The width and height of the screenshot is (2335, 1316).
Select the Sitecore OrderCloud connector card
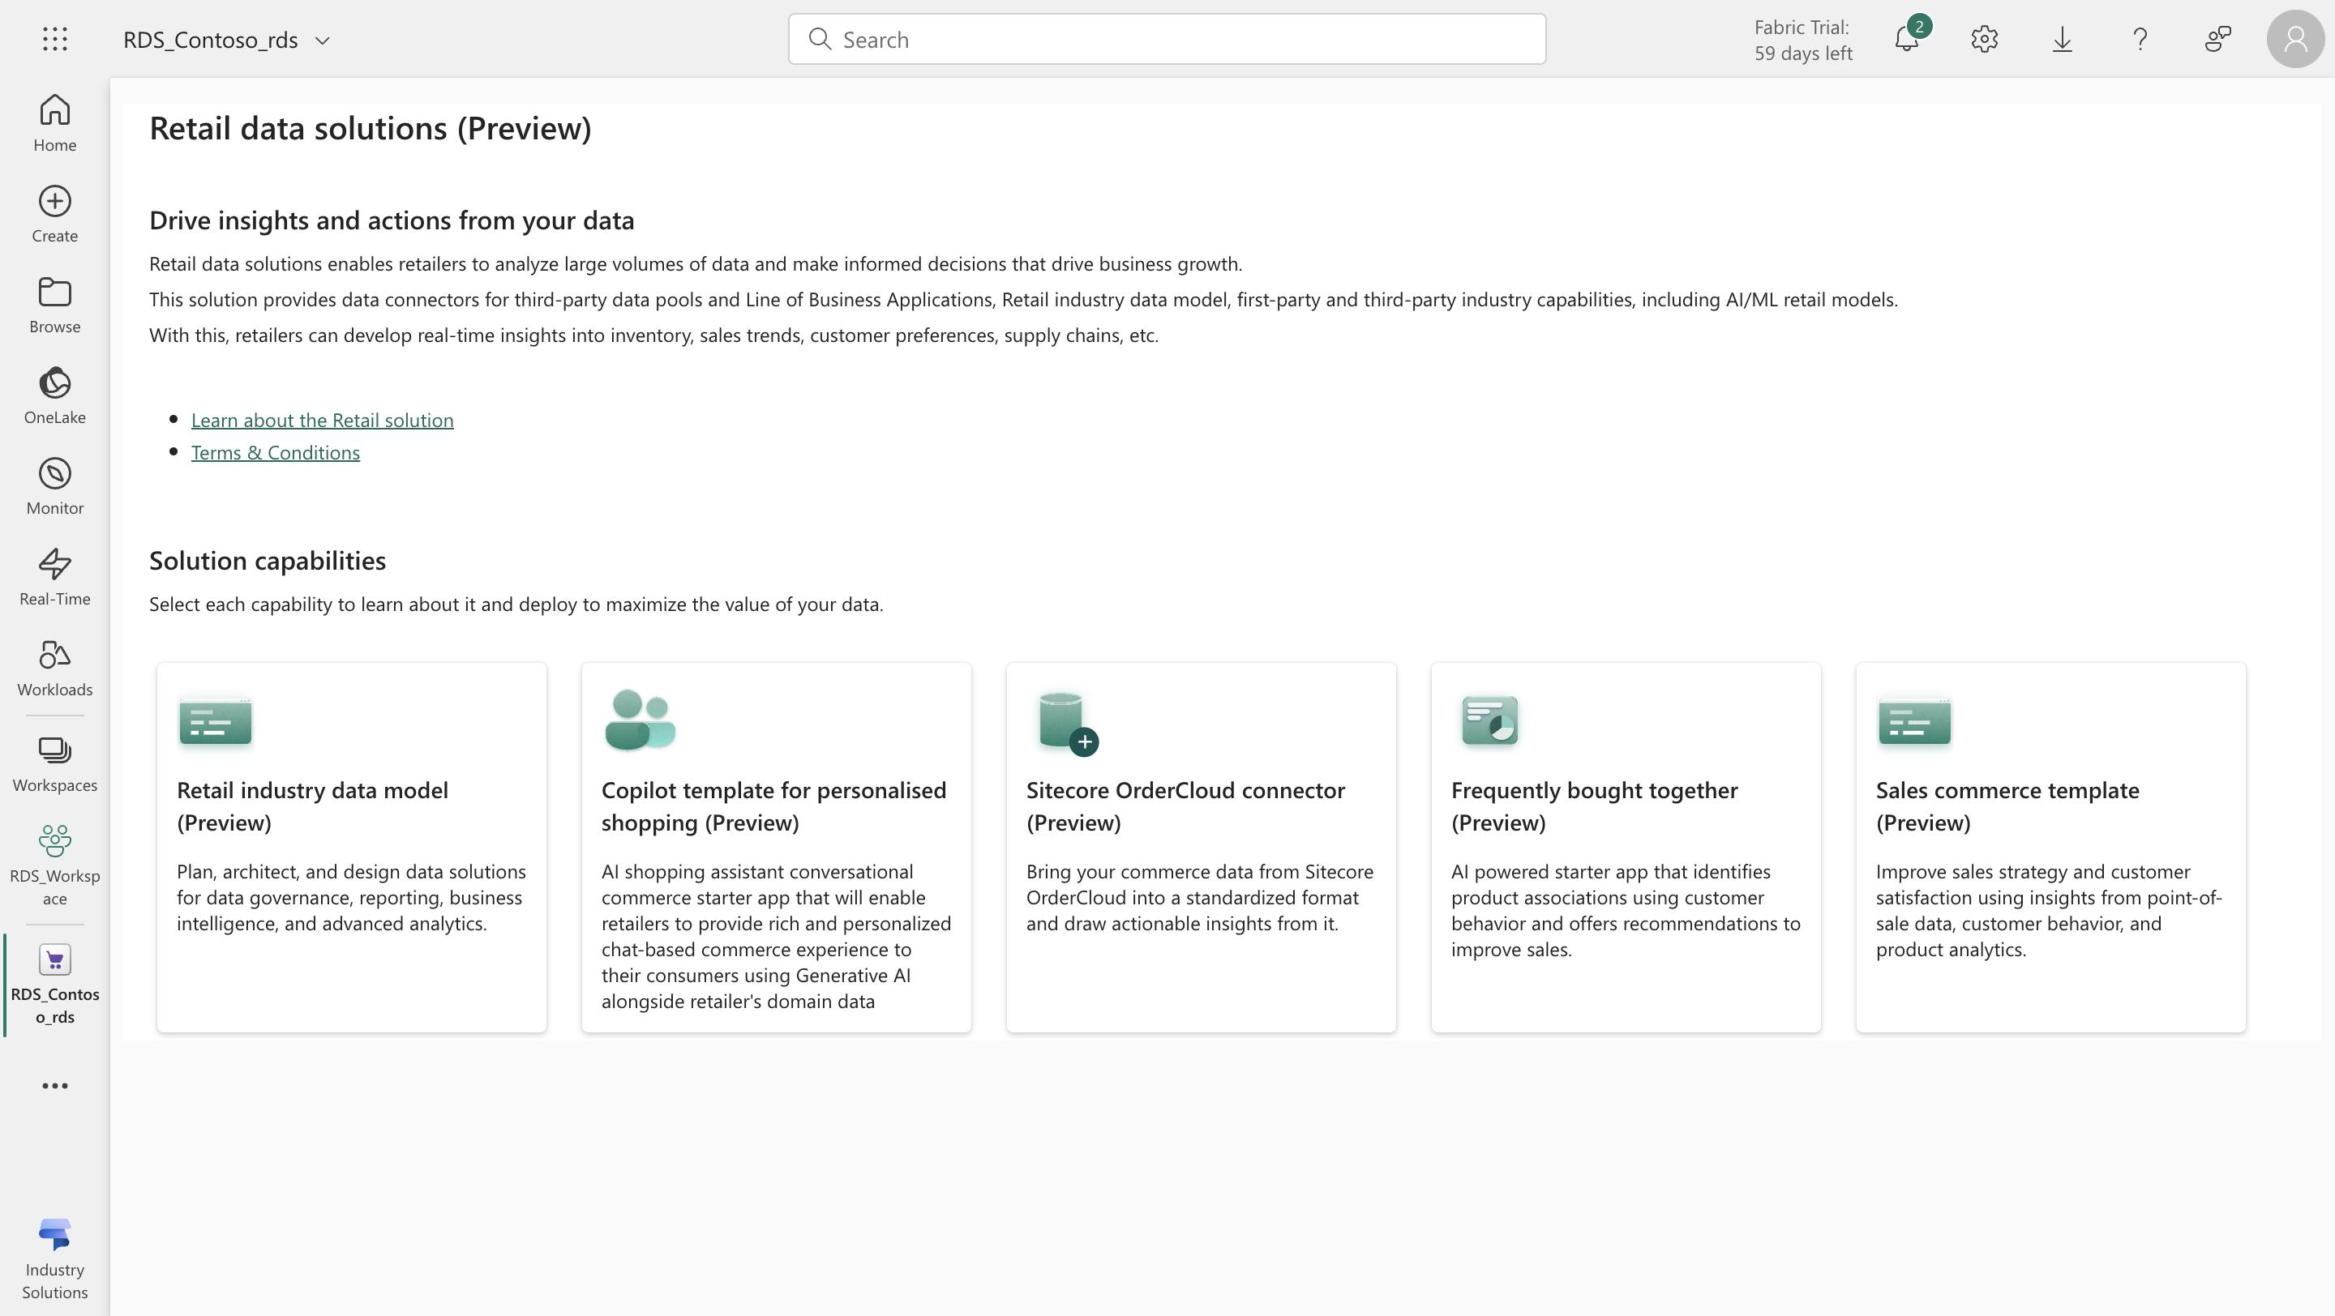point(1200,846)
